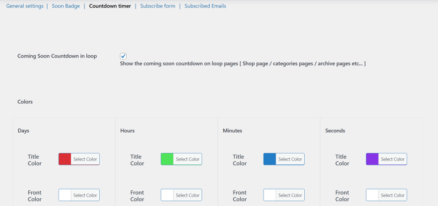Click Select Color for Days Front Color
This screenshot has width=438, height=206.
(85, 195)
